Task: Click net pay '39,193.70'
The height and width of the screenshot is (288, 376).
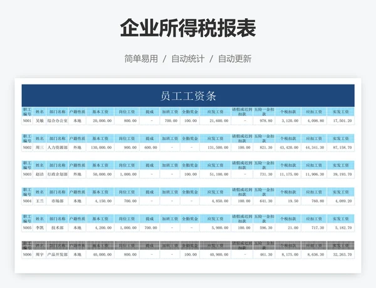Action: (x=342, y=174)
